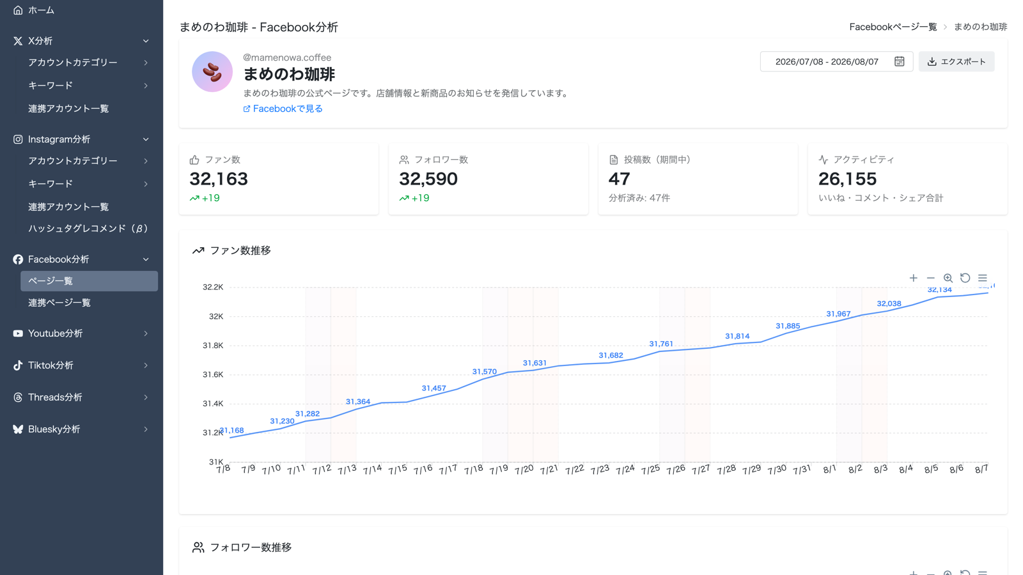The height and width of the screenshot is (575, 1023).
Task: Click the Youtube logo icon
Action: (18, 333)
